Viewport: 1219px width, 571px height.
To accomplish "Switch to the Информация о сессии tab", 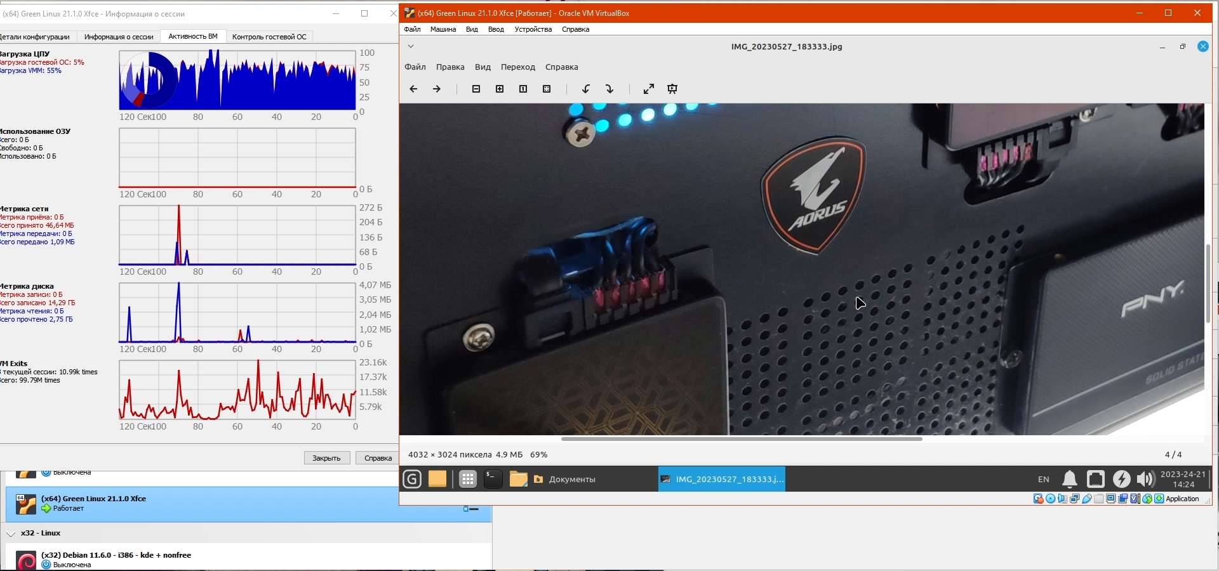I will click(x=119, y=37).
